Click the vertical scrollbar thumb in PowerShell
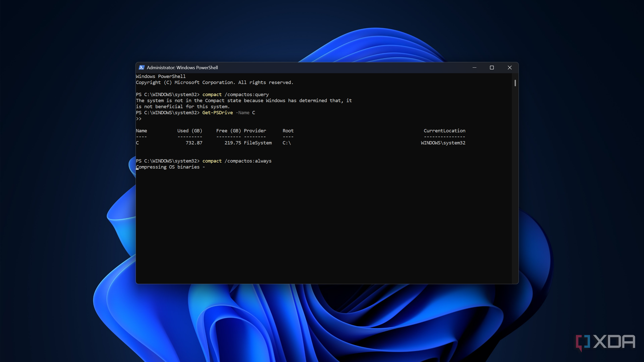Image resolution: width=644 pixels, height=362 pixels. pyautogui.click(x=515, y=83)
